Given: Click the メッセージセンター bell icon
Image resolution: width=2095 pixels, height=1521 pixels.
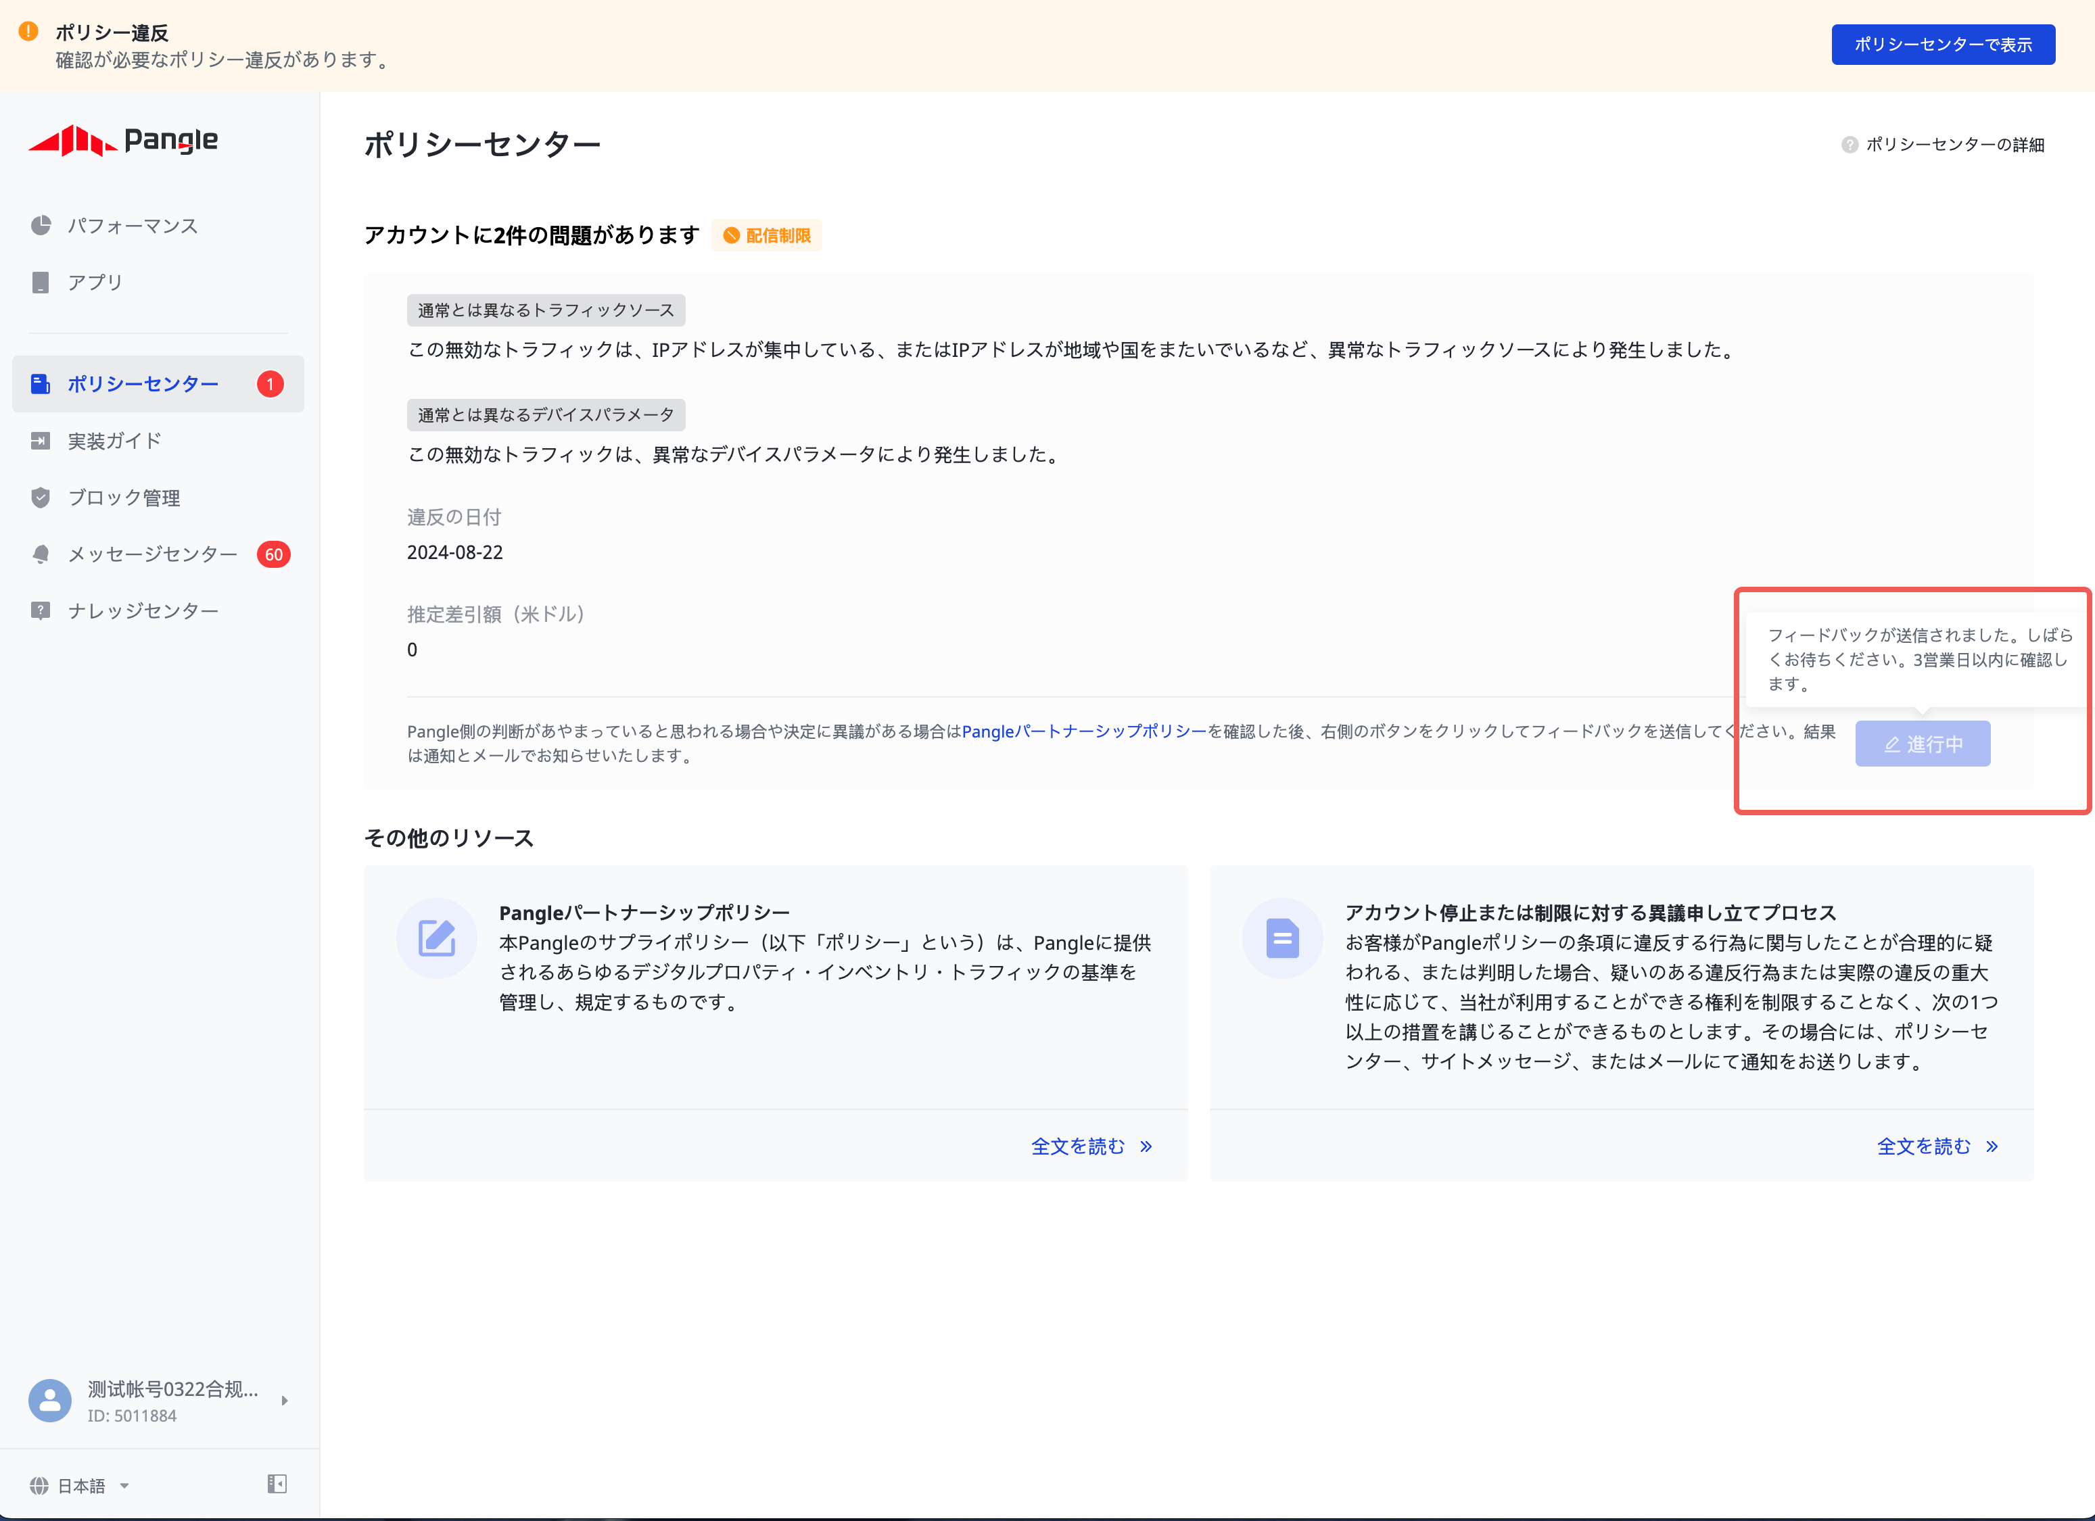Looking at the screenshot, I should [x=41, y=554].
